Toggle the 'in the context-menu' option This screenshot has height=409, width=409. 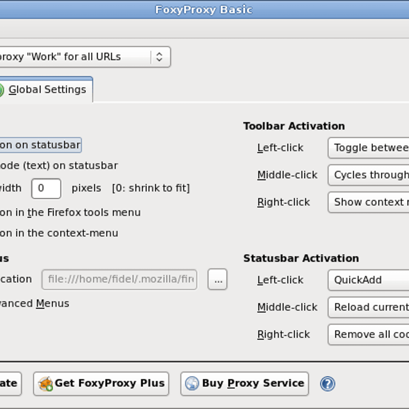59,233
